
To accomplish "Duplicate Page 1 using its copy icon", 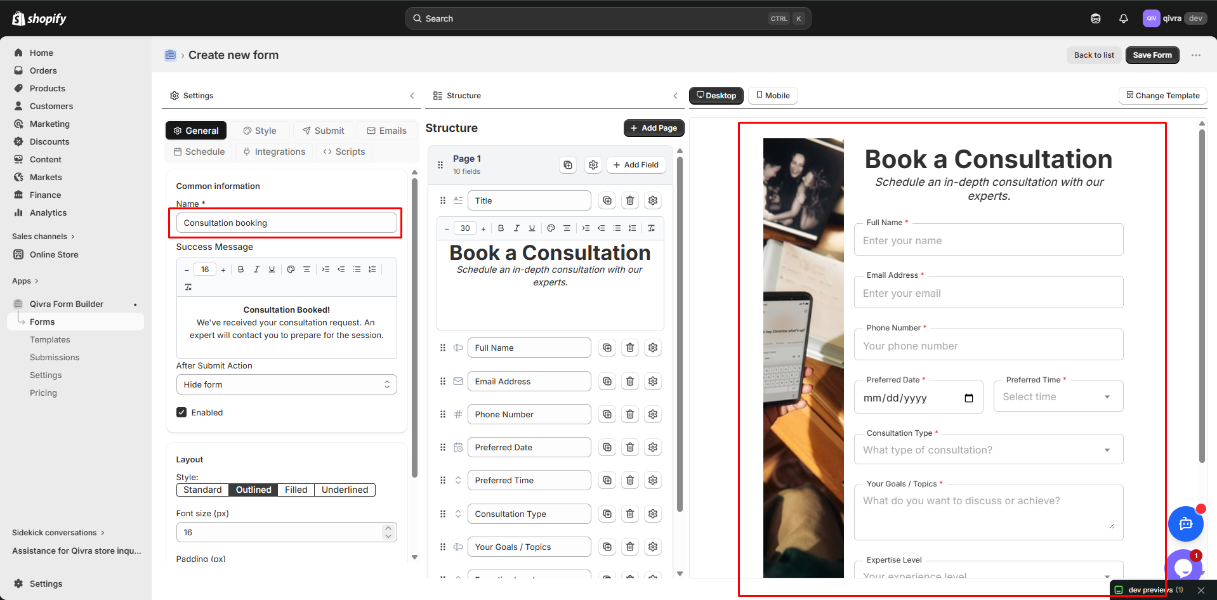I will tap(568, 165).
